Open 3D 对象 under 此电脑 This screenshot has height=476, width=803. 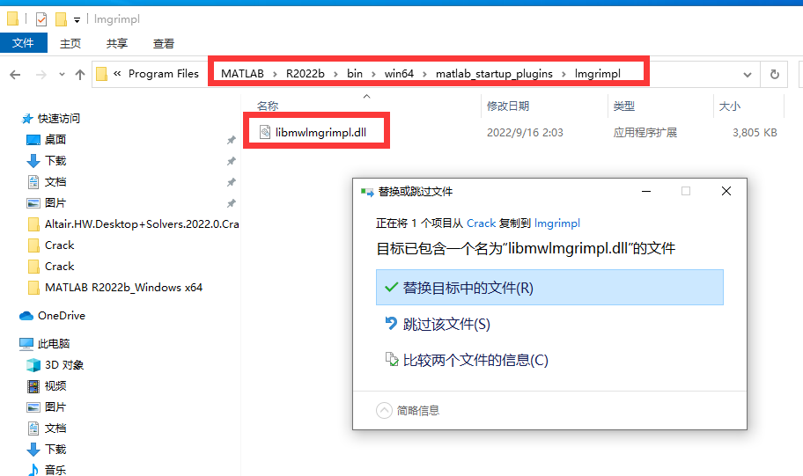coord(64,365)
